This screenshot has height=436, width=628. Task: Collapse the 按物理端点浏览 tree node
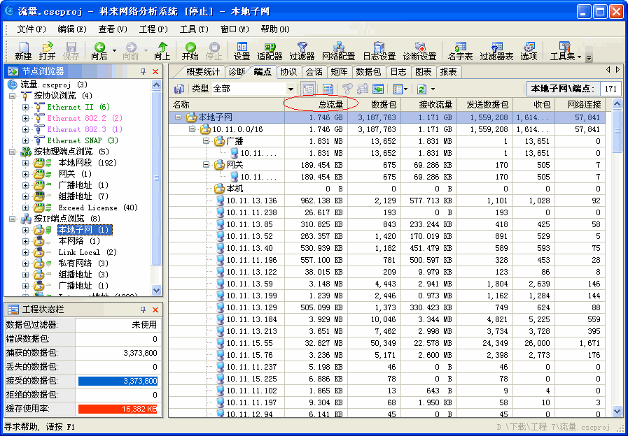tap(13, 152)
